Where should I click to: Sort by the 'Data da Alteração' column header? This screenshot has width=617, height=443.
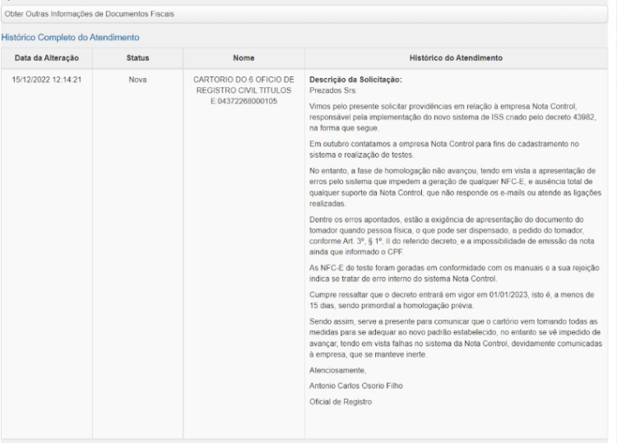click(x=47, y=58)
